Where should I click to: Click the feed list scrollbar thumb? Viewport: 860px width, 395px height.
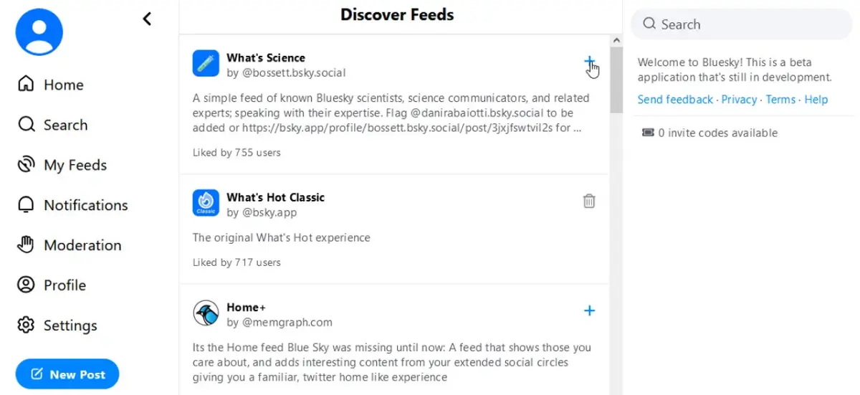tap(616, 79)
